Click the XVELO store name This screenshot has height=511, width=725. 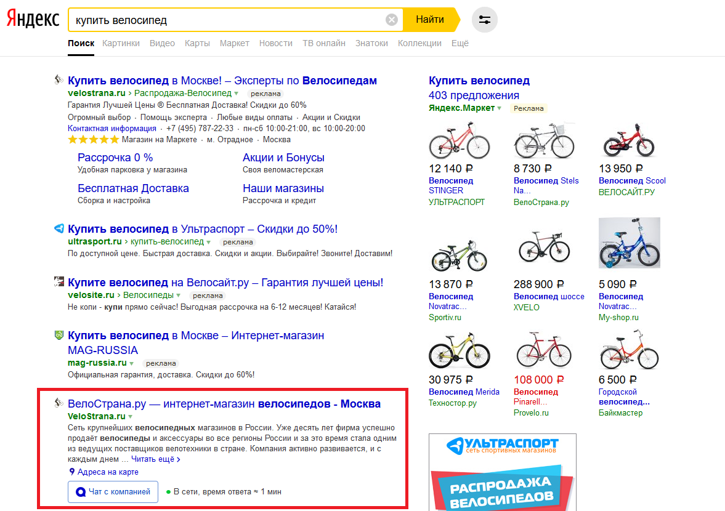click(x=527, y=308)
